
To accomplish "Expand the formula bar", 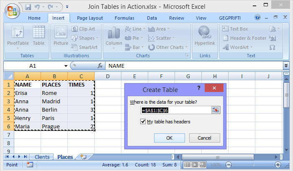I will pyautogui.click(x=286, y=66).
